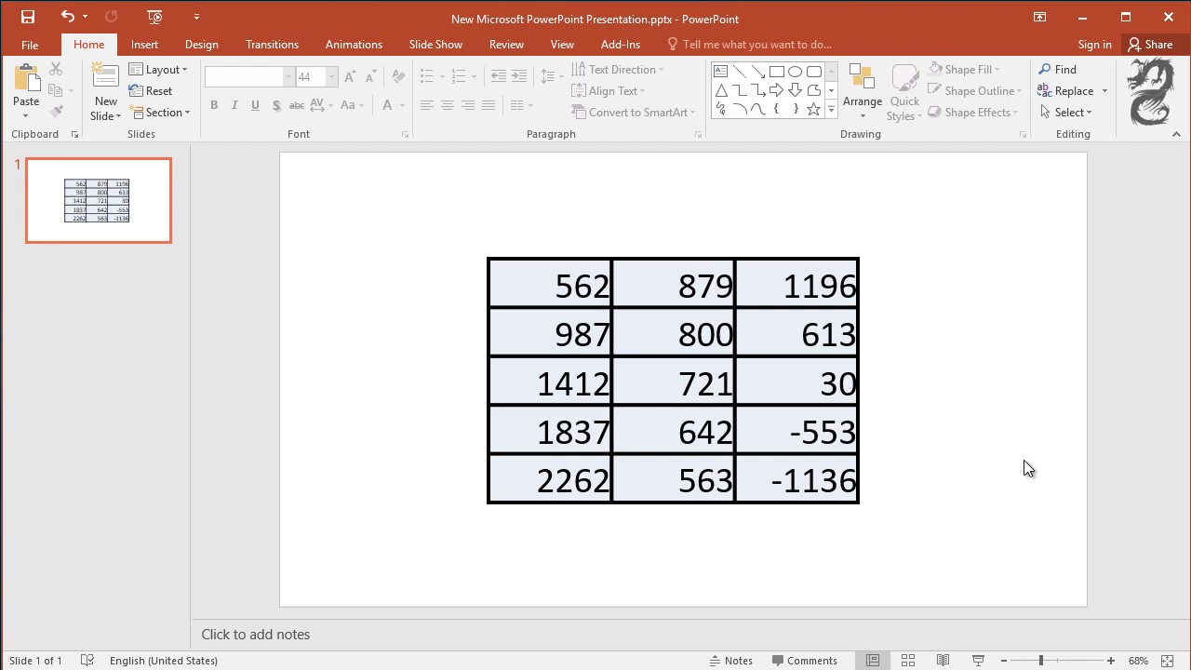This screenshot has width=1191, height=670.
Task: Click the Share button
Action: click(1150, 45)
